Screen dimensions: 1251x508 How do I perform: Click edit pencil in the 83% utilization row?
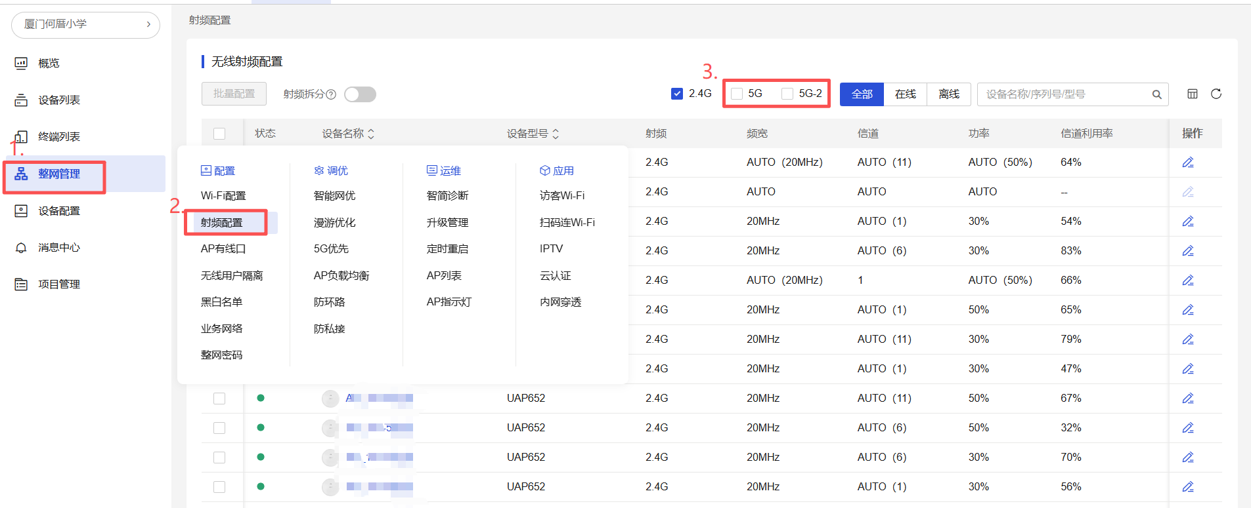coord(1187,251)
